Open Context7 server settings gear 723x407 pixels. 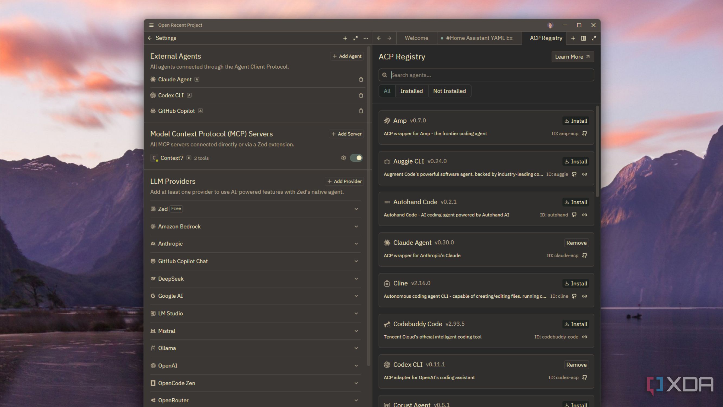click(x=343, y=158)
